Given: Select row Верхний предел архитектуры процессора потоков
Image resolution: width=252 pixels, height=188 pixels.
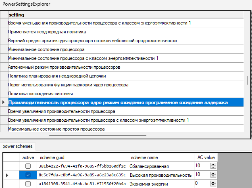Looking at the screenshot, I should 126,41.
